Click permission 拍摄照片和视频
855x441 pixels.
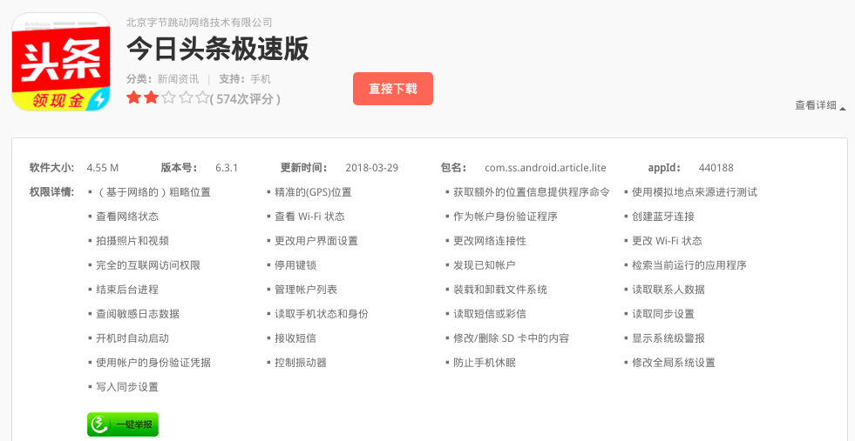[x=132, y=241]
